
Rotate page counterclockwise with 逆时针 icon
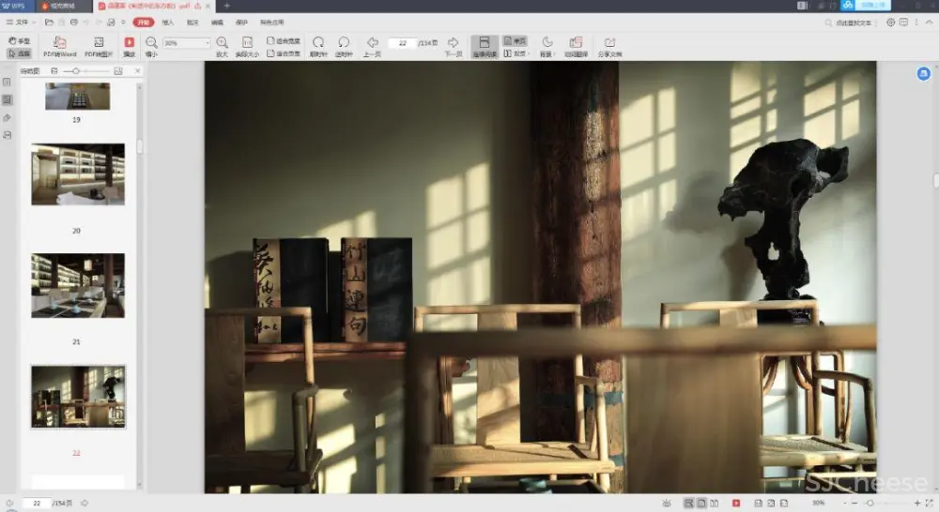[344, 43]
